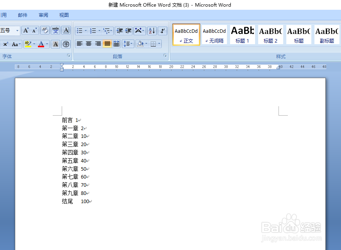Click the ruler at mark 20
This screenshot has height=250, width=341.
point(171,67)
